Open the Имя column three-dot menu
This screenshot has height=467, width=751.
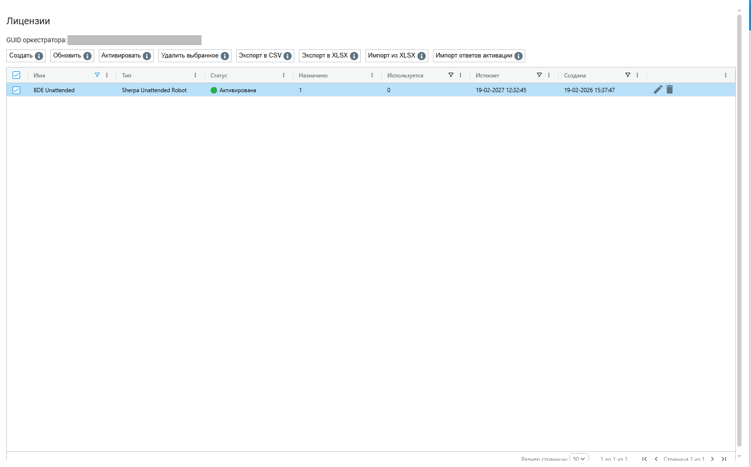107,75
